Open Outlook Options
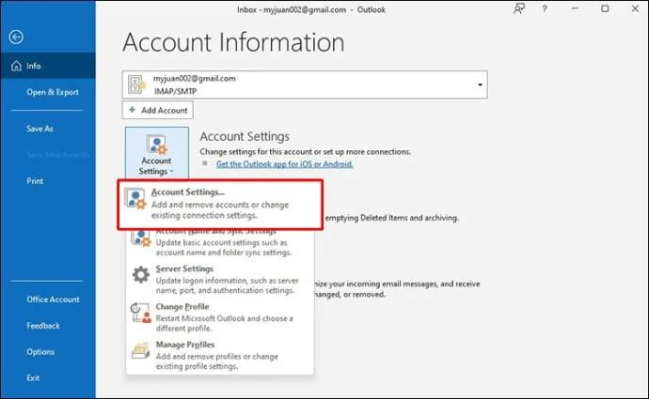 [x=40, y=352]
